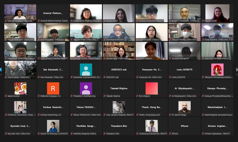
Task: Go to previous gallery page arrow
Action: (1, 70)
